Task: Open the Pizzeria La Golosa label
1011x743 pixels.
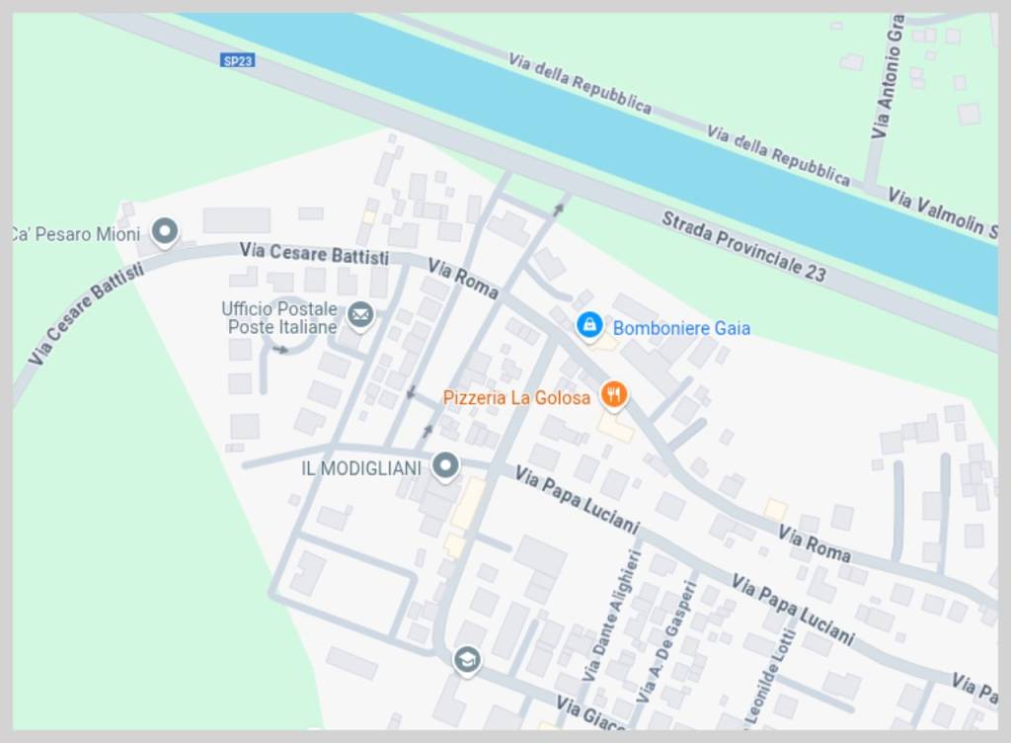Action: click(x=516, y=397)
